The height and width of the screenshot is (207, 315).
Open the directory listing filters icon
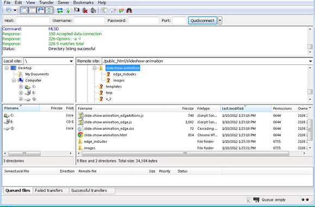(x=104, y=10)
